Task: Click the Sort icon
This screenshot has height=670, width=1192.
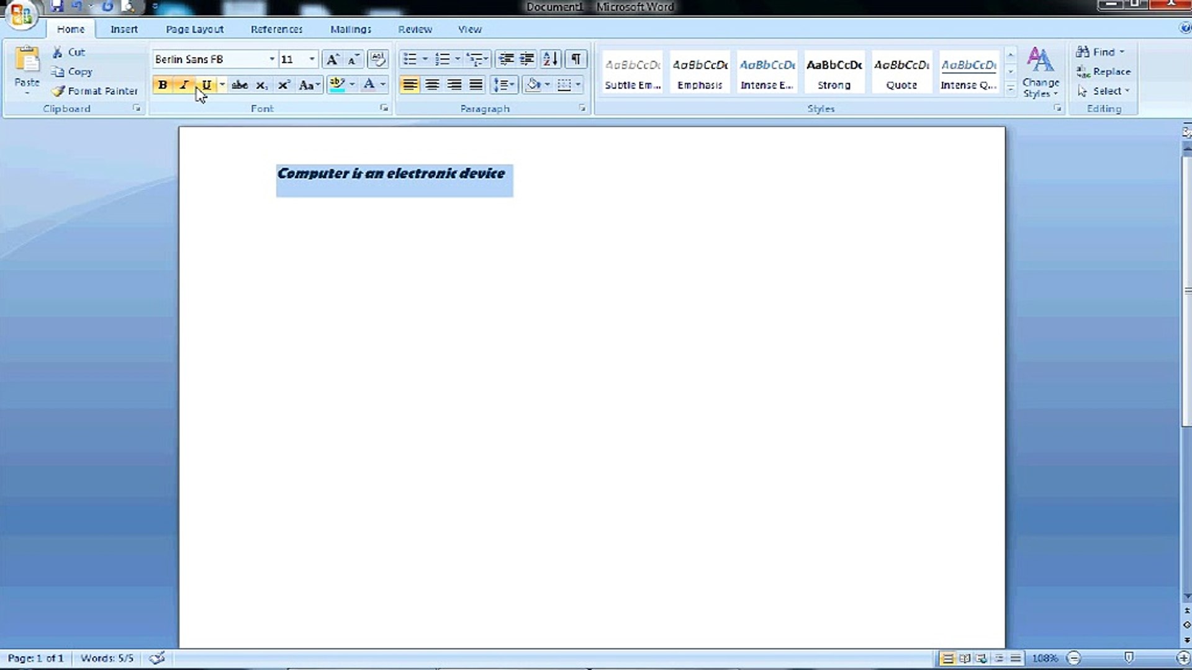Action: 551,59
